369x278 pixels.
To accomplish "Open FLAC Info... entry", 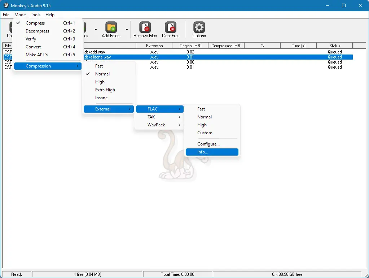I will [x=212, y=152].
